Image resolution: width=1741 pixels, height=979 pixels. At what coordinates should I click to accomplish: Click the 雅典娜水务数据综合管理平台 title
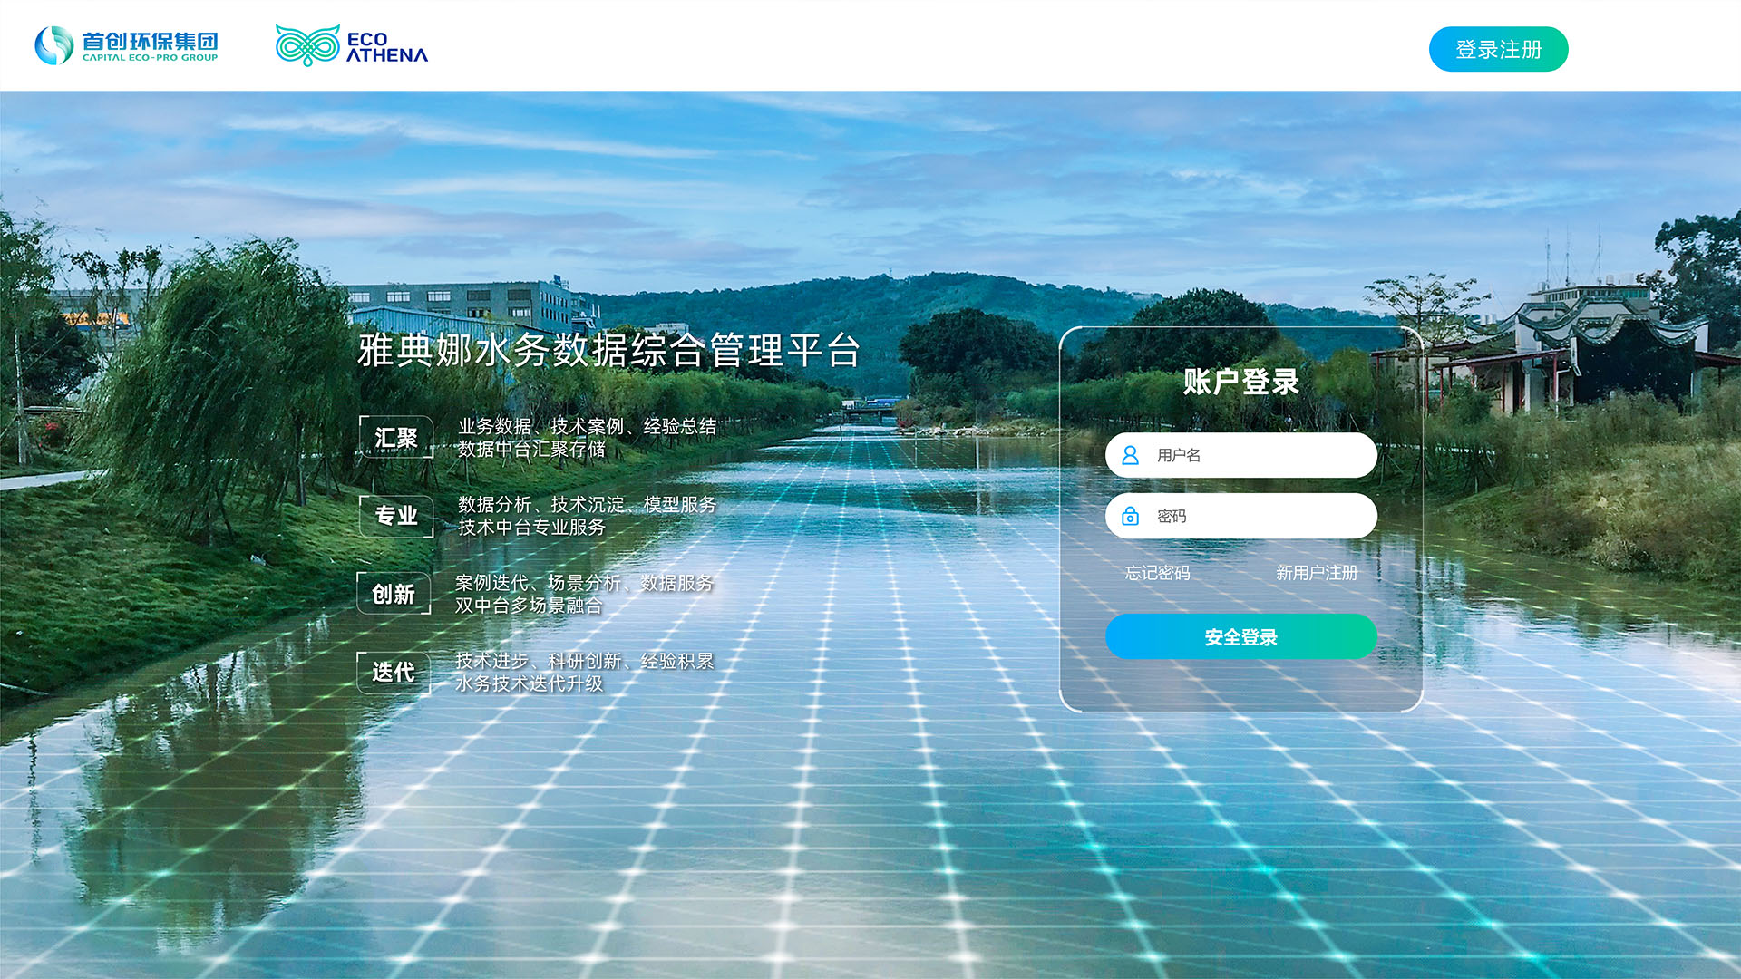coord(608,351)
